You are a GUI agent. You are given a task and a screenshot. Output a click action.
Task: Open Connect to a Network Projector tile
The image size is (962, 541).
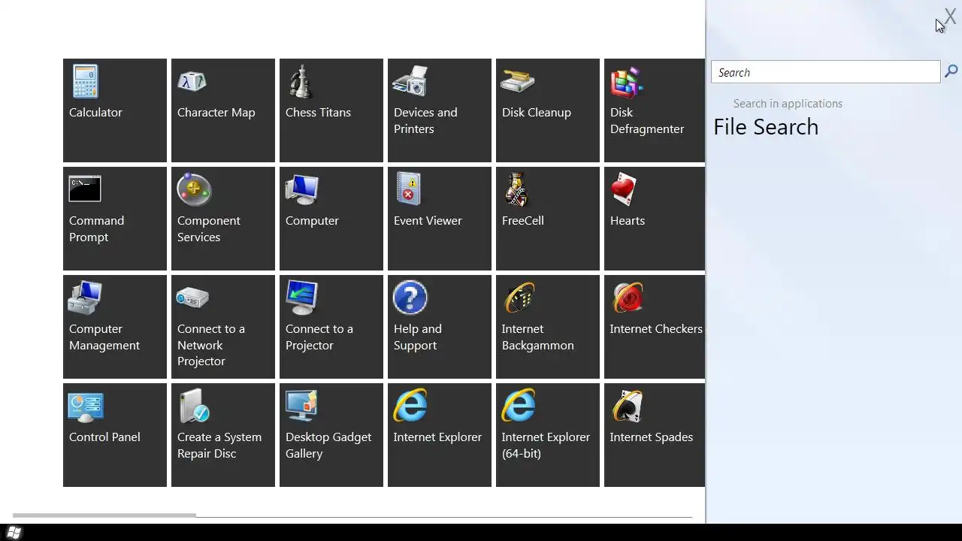[x=223, y=327]
